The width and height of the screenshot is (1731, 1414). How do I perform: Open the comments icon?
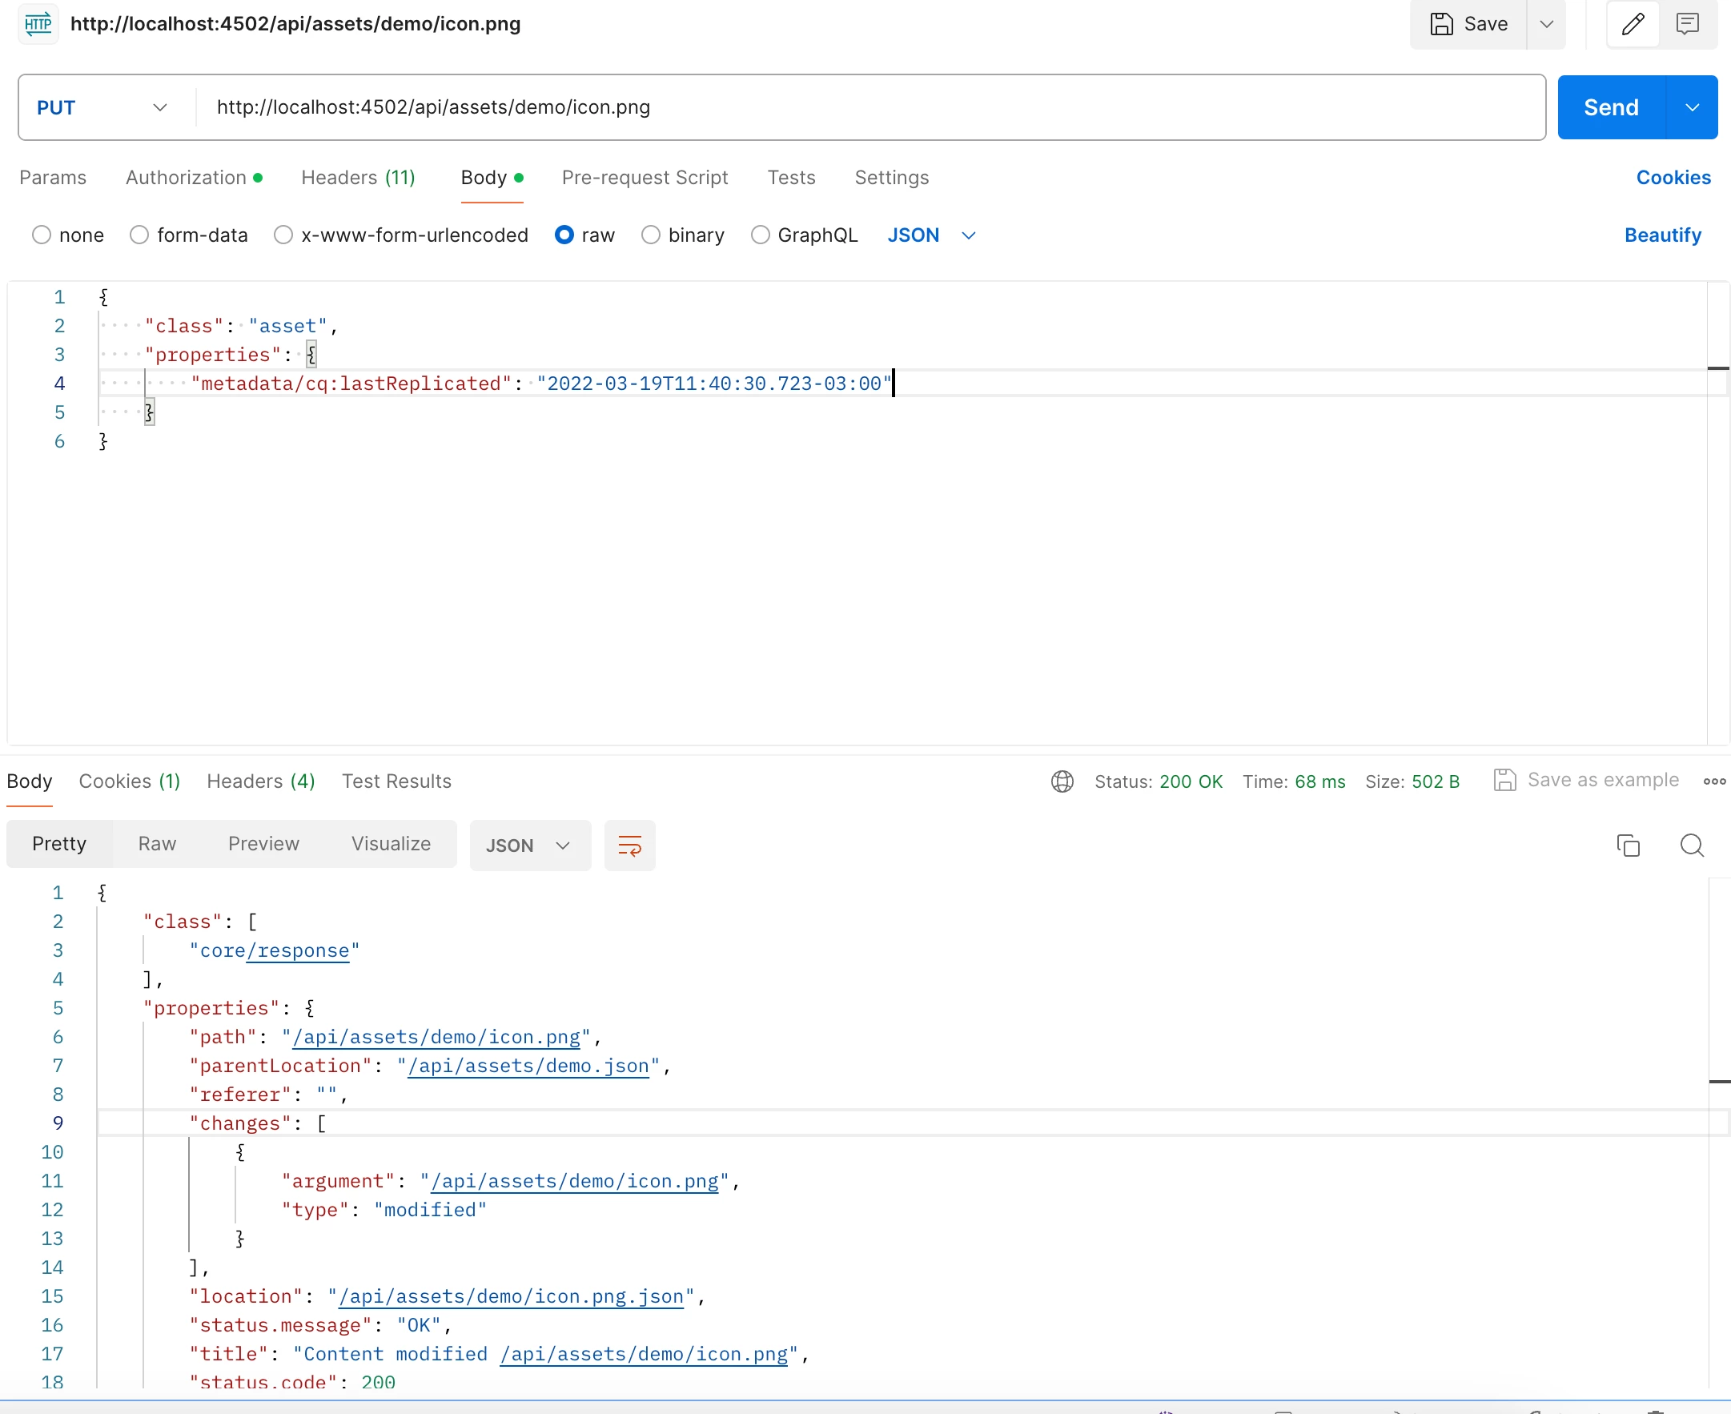[1688, 25]
